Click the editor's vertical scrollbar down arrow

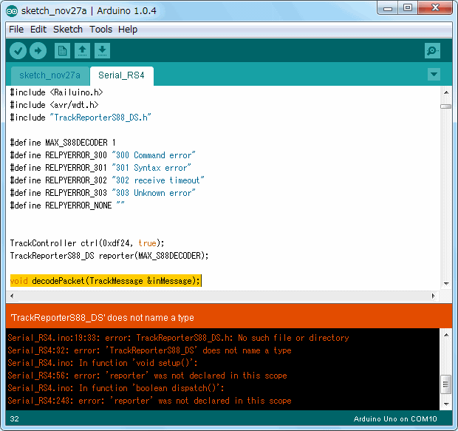coord(446,284)
